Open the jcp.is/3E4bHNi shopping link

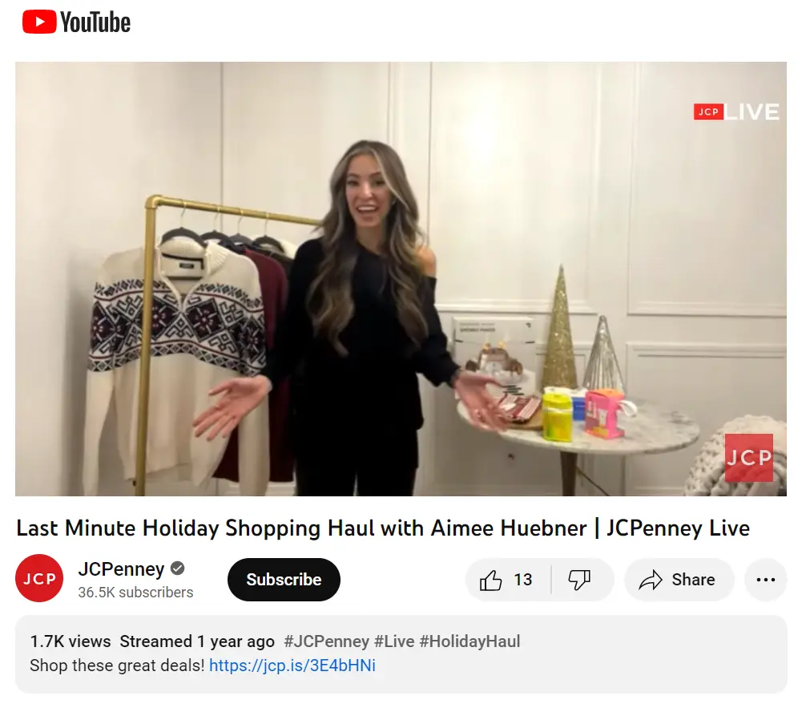pyautogui.click(x=292, y=665)
